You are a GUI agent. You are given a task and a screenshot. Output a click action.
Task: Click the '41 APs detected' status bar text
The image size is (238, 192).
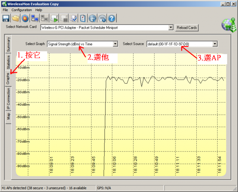coord(44,188)
